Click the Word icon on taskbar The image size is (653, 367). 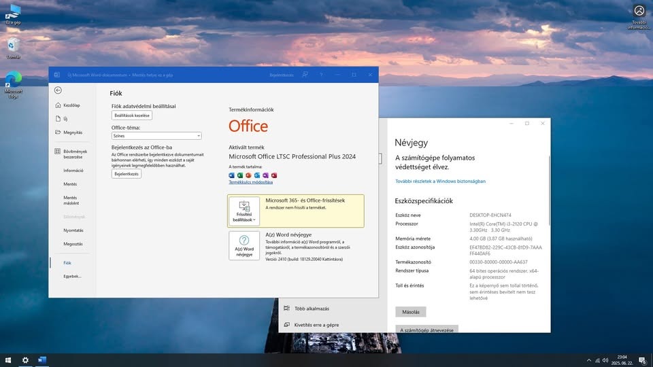pyautogui.click(x=42, y=360)
